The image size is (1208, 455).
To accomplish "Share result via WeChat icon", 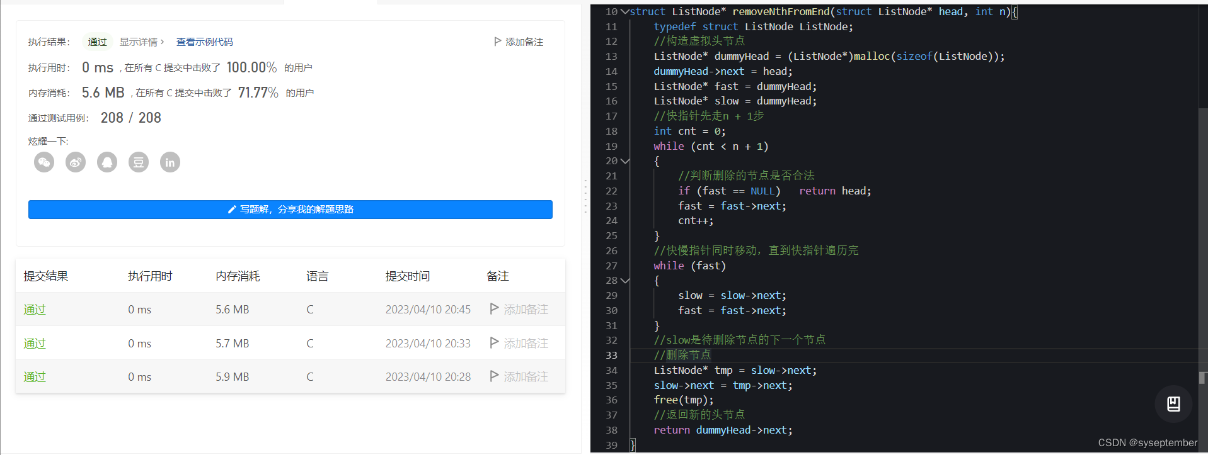I will 44,162.
